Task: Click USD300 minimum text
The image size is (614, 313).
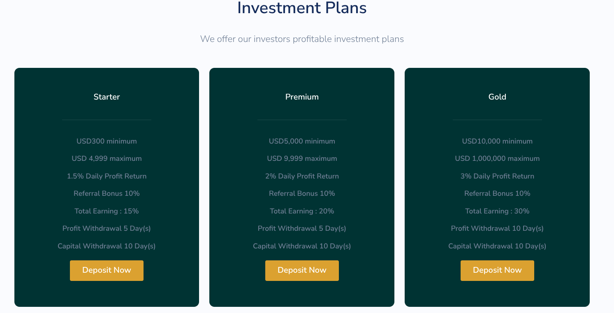Action: [x=107, y=141]
